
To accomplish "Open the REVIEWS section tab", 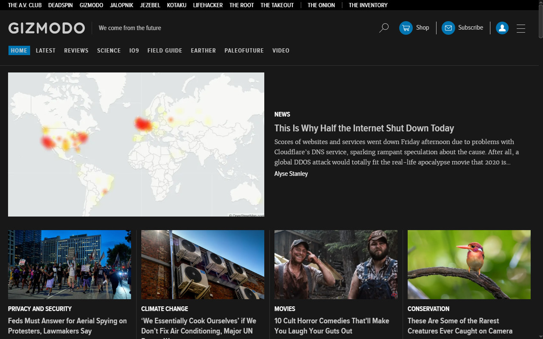I will (76, 50).
